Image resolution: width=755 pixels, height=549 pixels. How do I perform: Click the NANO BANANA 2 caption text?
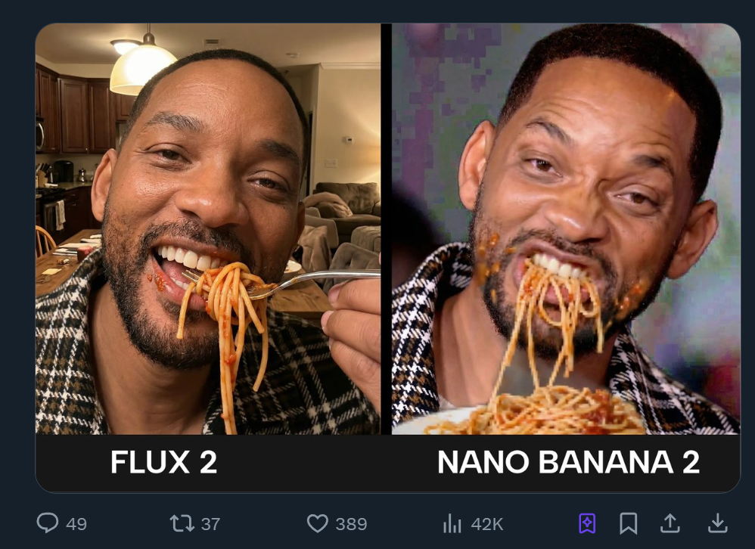(568, 462)
